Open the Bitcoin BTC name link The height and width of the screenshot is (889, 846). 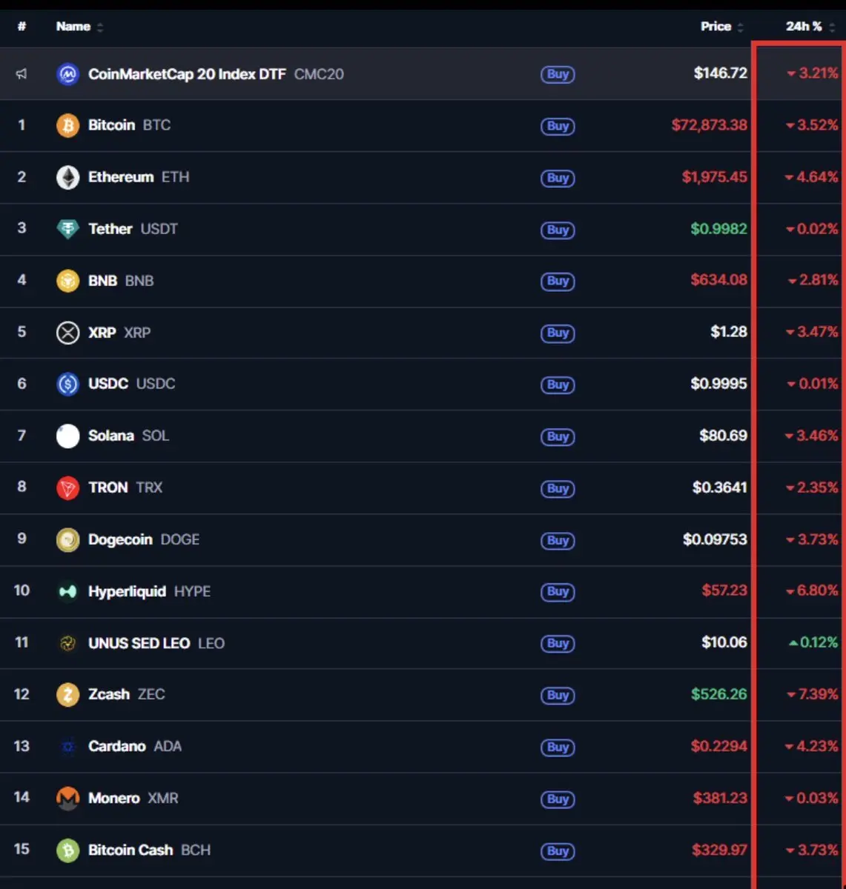[129, 125]
